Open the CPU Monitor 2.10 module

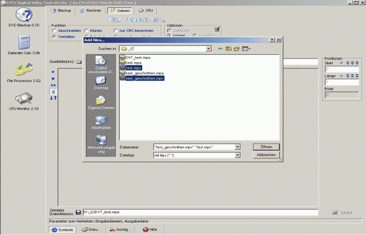pyautogui.click(x=24, y=99)
